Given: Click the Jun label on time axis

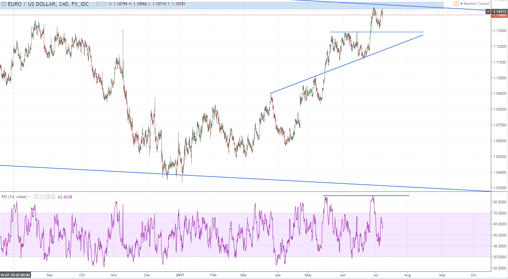Looking at the screenshot, I should coord(343,275).
